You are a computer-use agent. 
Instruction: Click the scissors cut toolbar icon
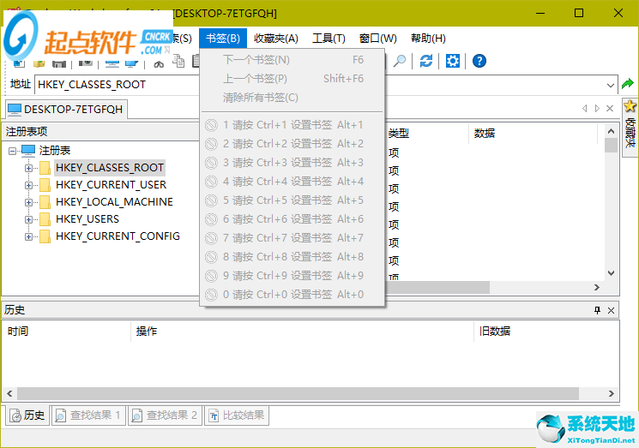[159, 63]
